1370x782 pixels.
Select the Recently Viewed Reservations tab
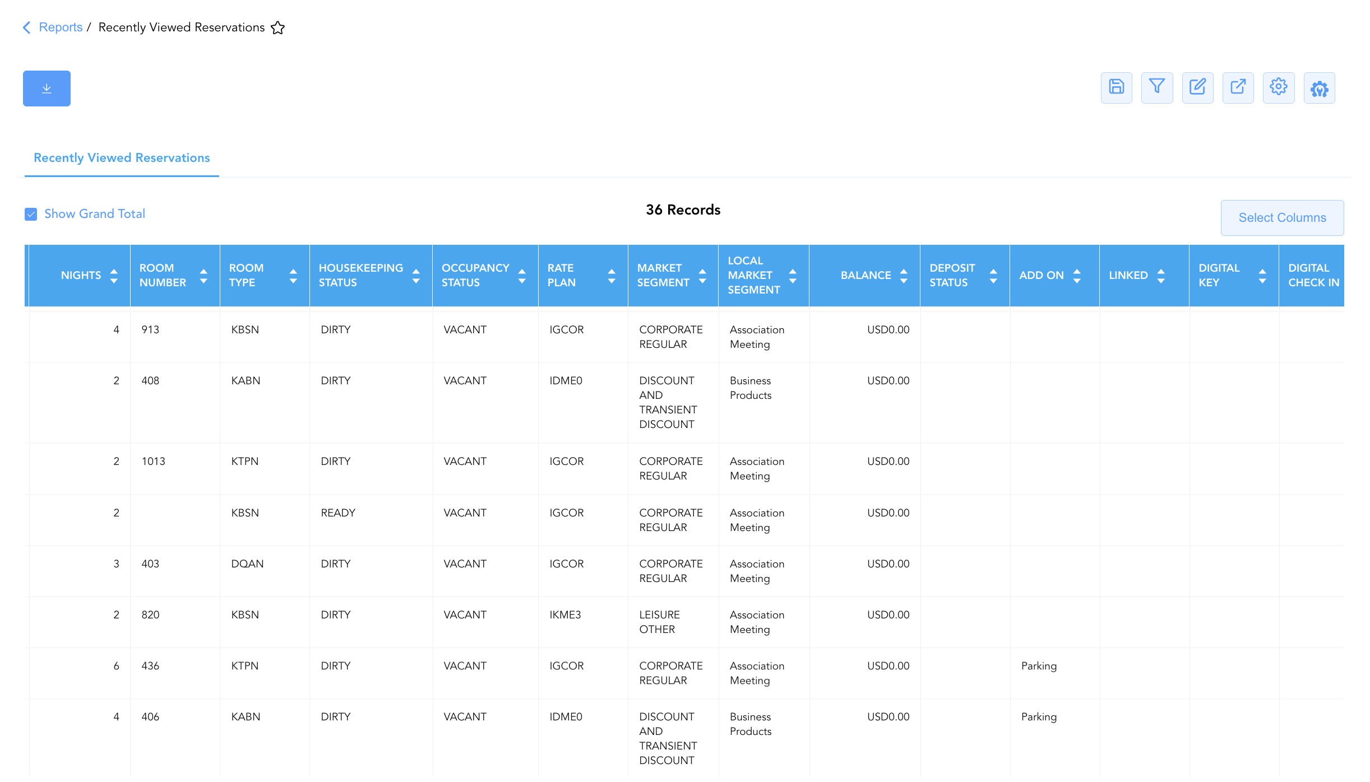(x=122, y=158)
